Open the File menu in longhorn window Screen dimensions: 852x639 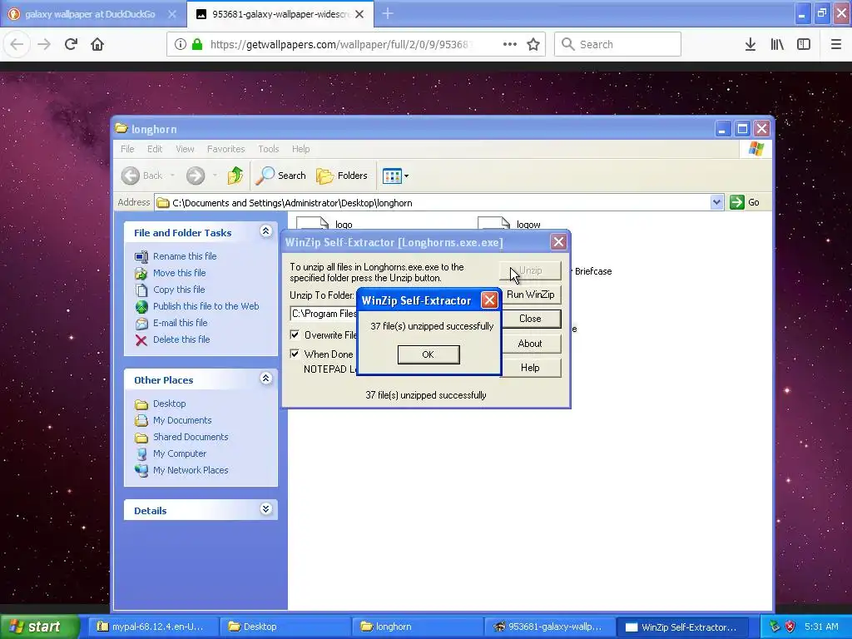pos(127,149)
